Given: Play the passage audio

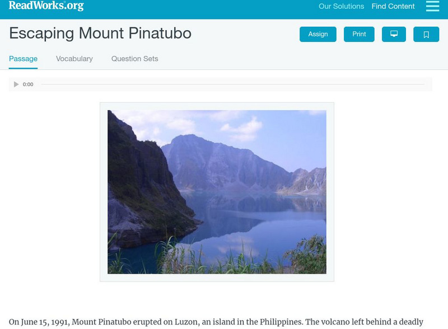Looking at the screenshot, I should [x=16, y=84].
